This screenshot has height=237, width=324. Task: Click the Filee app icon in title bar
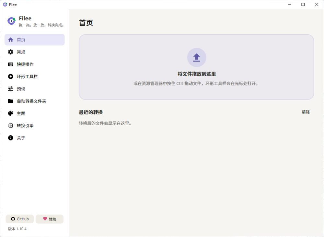click(x=5, y=5)
